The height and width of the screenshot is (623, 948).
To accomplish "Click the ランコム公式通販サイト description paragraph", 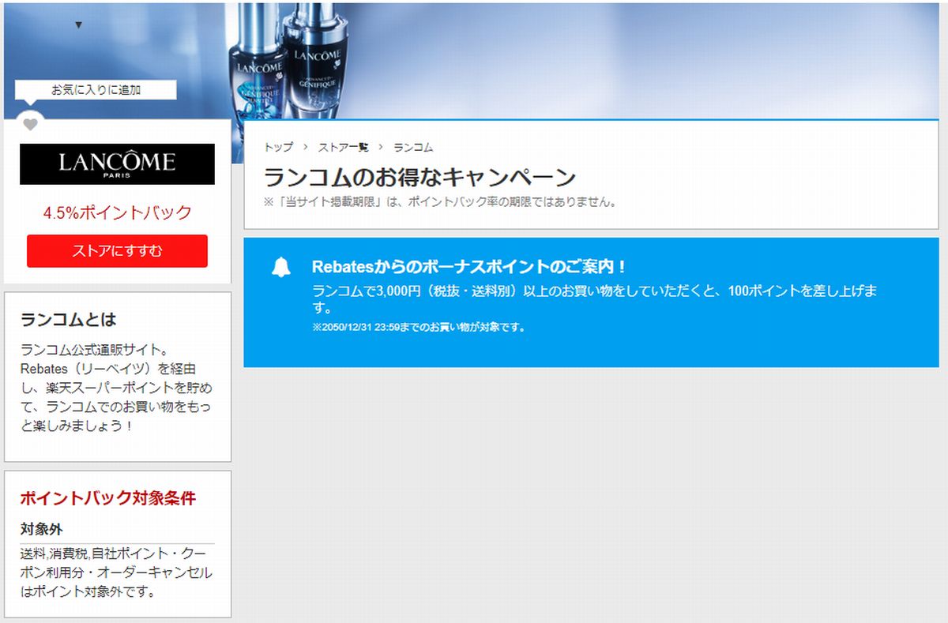I will [x=116, y=388].
